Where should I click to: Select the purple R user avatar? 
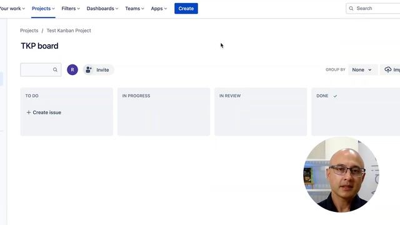[72, 69]
